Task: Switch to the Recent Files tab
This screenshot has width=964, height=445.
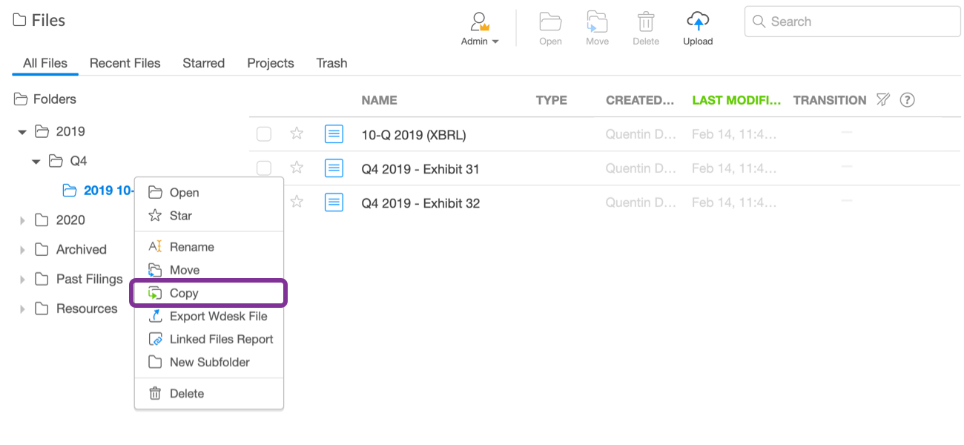Action: click(x=125, y=63)
